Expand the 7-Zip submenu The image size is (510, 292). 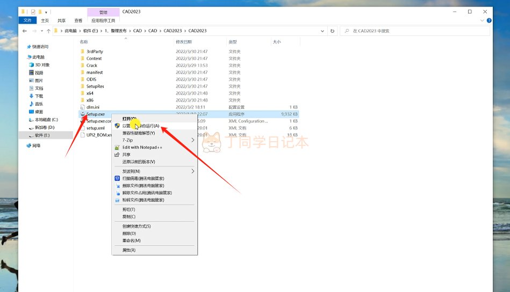193,140
